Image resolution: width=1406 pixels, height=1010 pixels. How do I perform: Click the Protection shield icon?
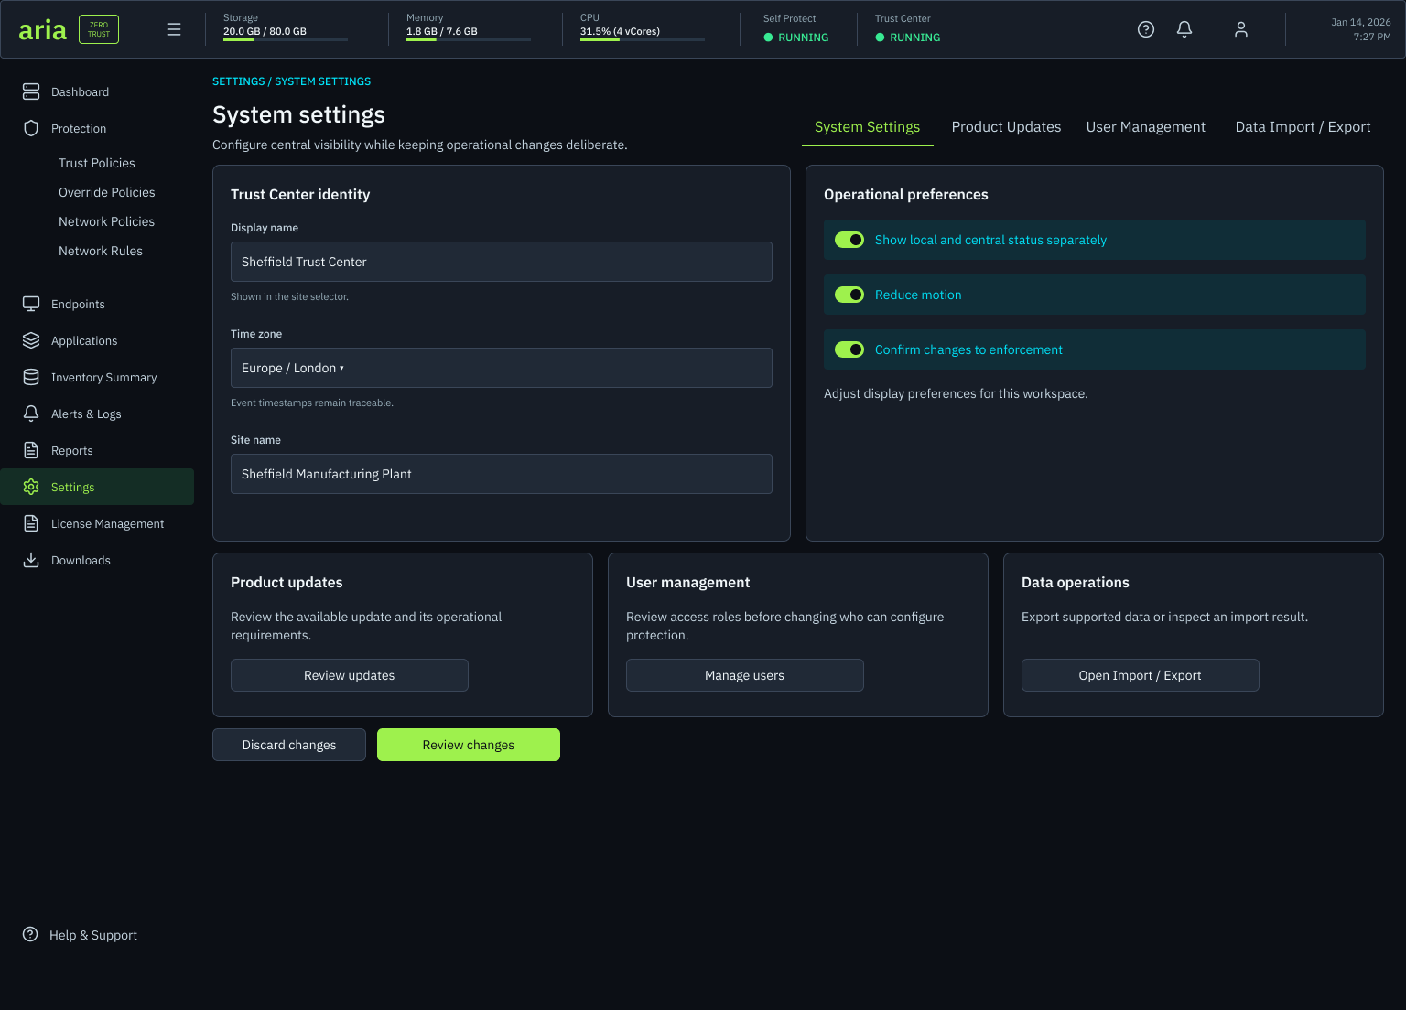tap(31, 128)
